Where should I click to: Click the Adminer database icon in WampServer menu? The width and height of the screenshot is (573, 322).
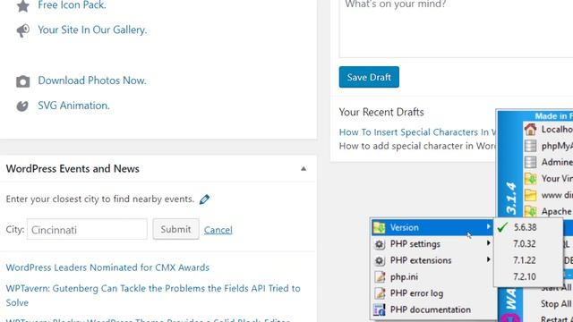tap(530, 162)
